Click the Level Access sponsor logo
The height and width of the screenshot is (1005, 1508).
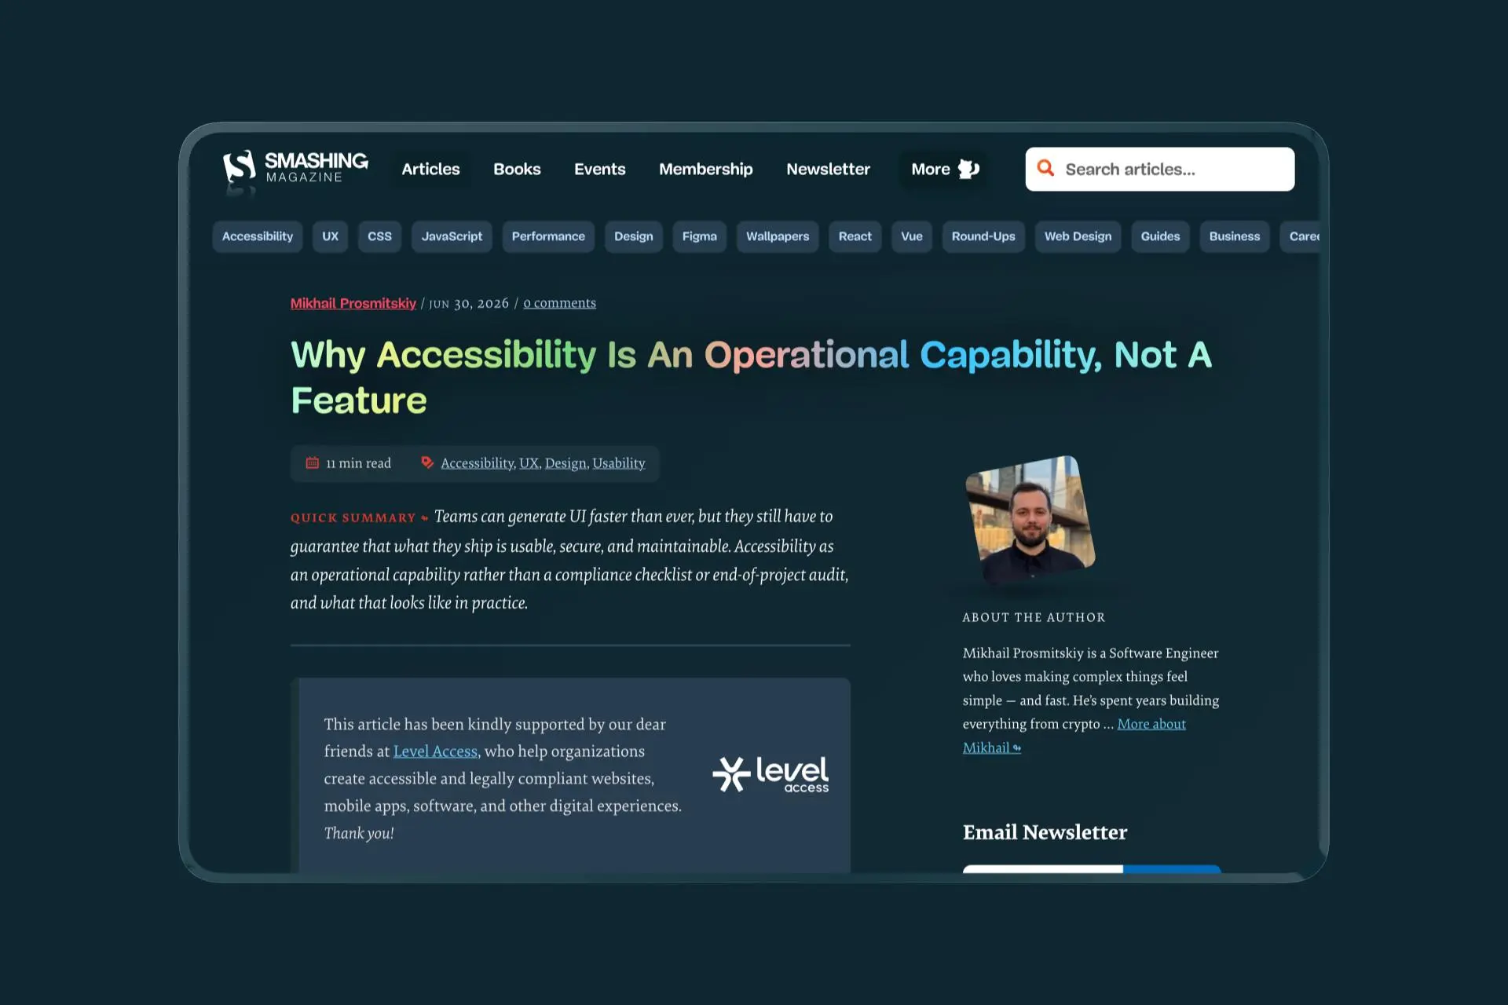click(770, 774)
